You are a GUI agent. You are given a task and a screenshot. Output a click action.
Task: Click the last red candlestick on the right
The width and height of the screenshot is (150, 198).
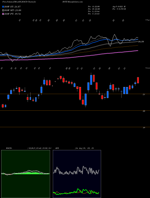pyautogui.click(x=138, y=80)
